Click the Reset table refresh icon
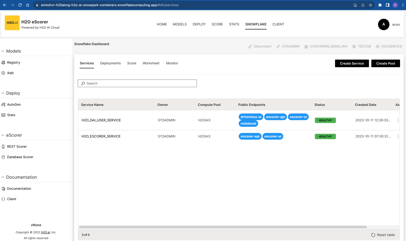 click(373, 235)
